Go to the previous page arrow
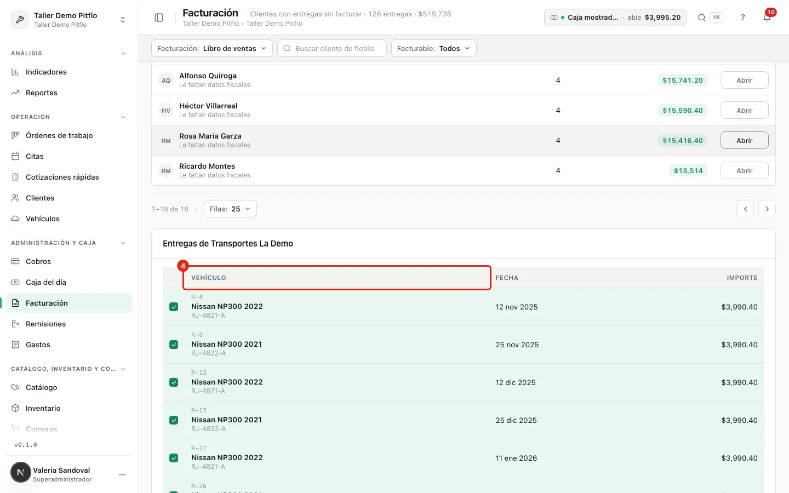 (745, 209)
